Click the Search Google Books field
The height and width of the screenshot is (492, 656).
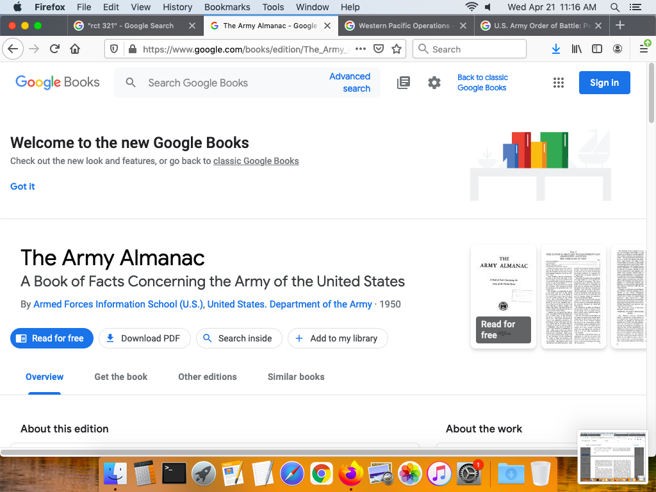tap(231, 83)
